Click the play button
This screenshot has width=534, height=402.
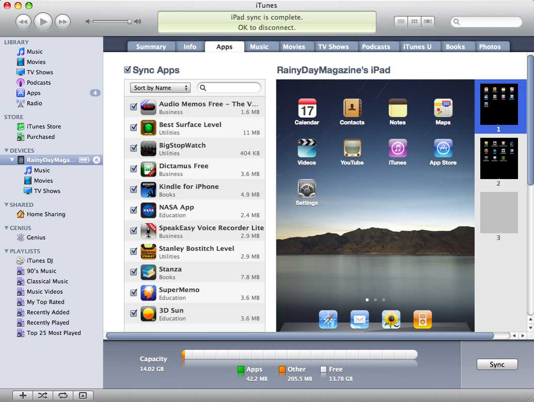[43, 22]
